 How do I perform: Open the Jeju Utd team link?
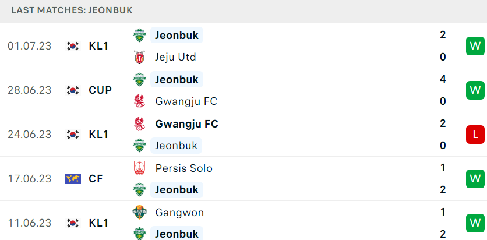(175, 57)
